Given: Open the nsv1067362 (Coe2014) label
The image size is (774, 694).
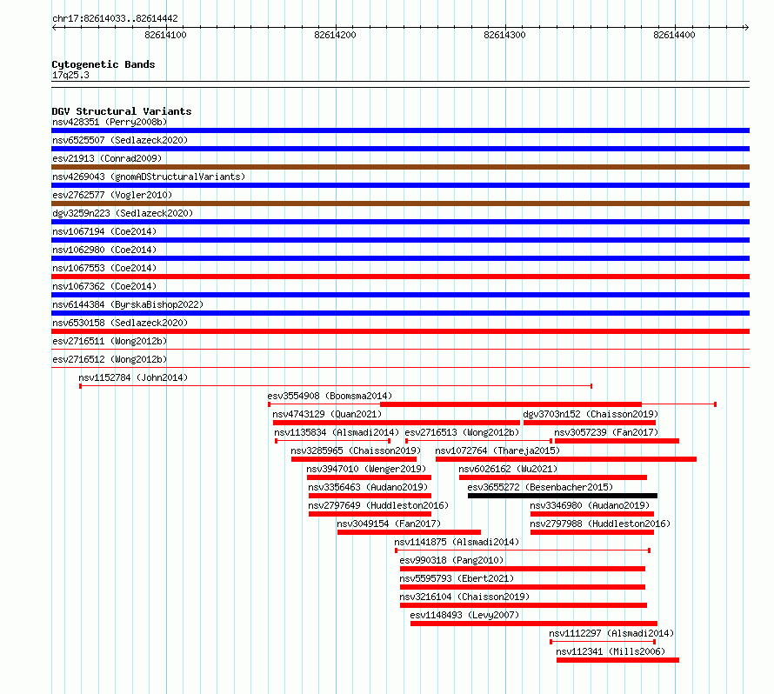Looking at the screenshot, I should pyautogui.click(x=104, y=286).
